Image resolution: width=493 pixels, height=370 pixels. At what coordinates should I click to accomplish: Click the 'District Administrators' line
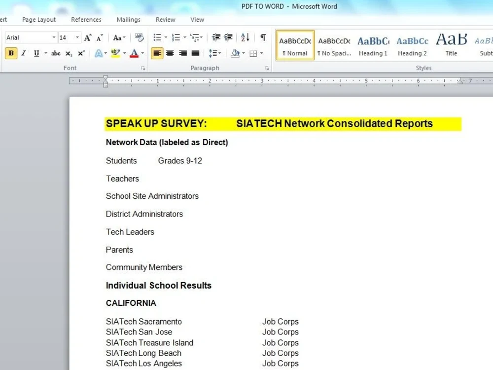144,214
